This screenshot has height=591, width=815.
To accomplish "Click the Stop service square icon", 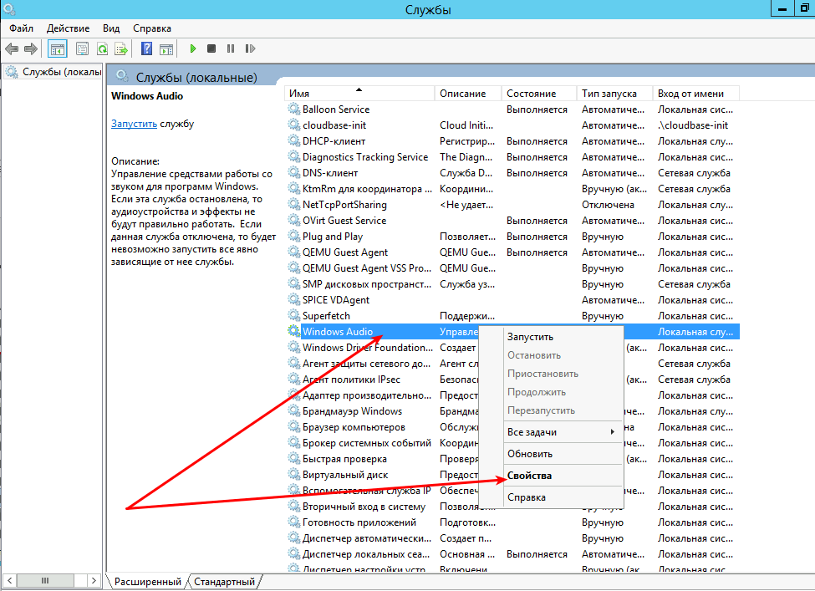I will 211,49.
